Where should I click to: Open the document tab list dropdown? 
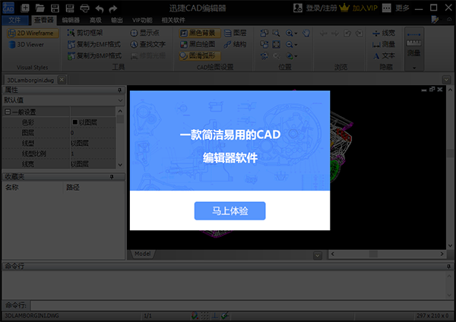click(x=446, y=80)
